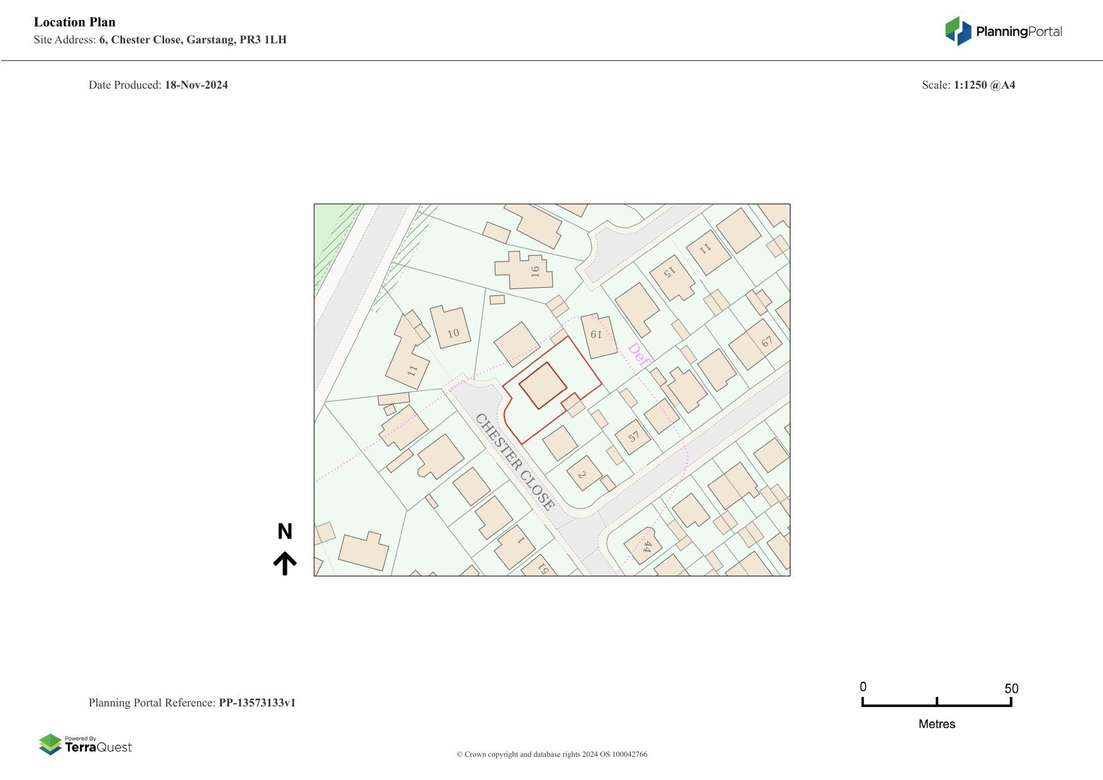Click the reference PP-13573133v1

coord(257,703)
